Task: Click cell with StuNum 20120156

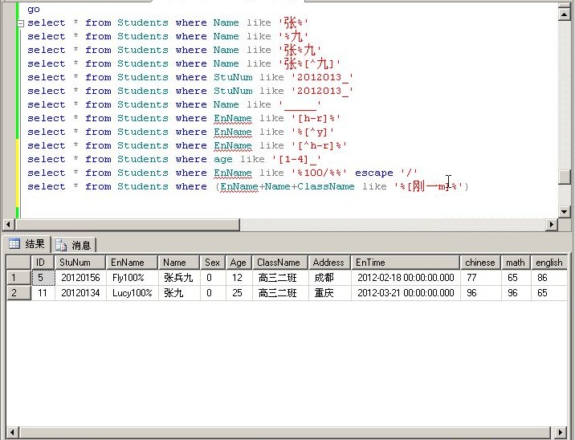Action: click(80, 278)
